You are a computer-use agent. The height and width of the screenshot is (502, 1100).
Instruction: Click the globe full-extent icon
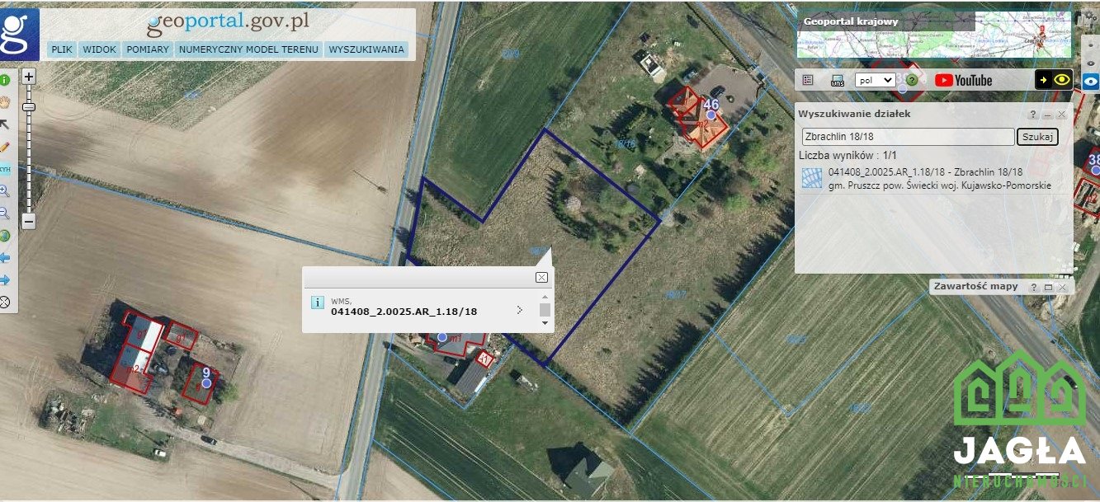click(x=4, y=236)
